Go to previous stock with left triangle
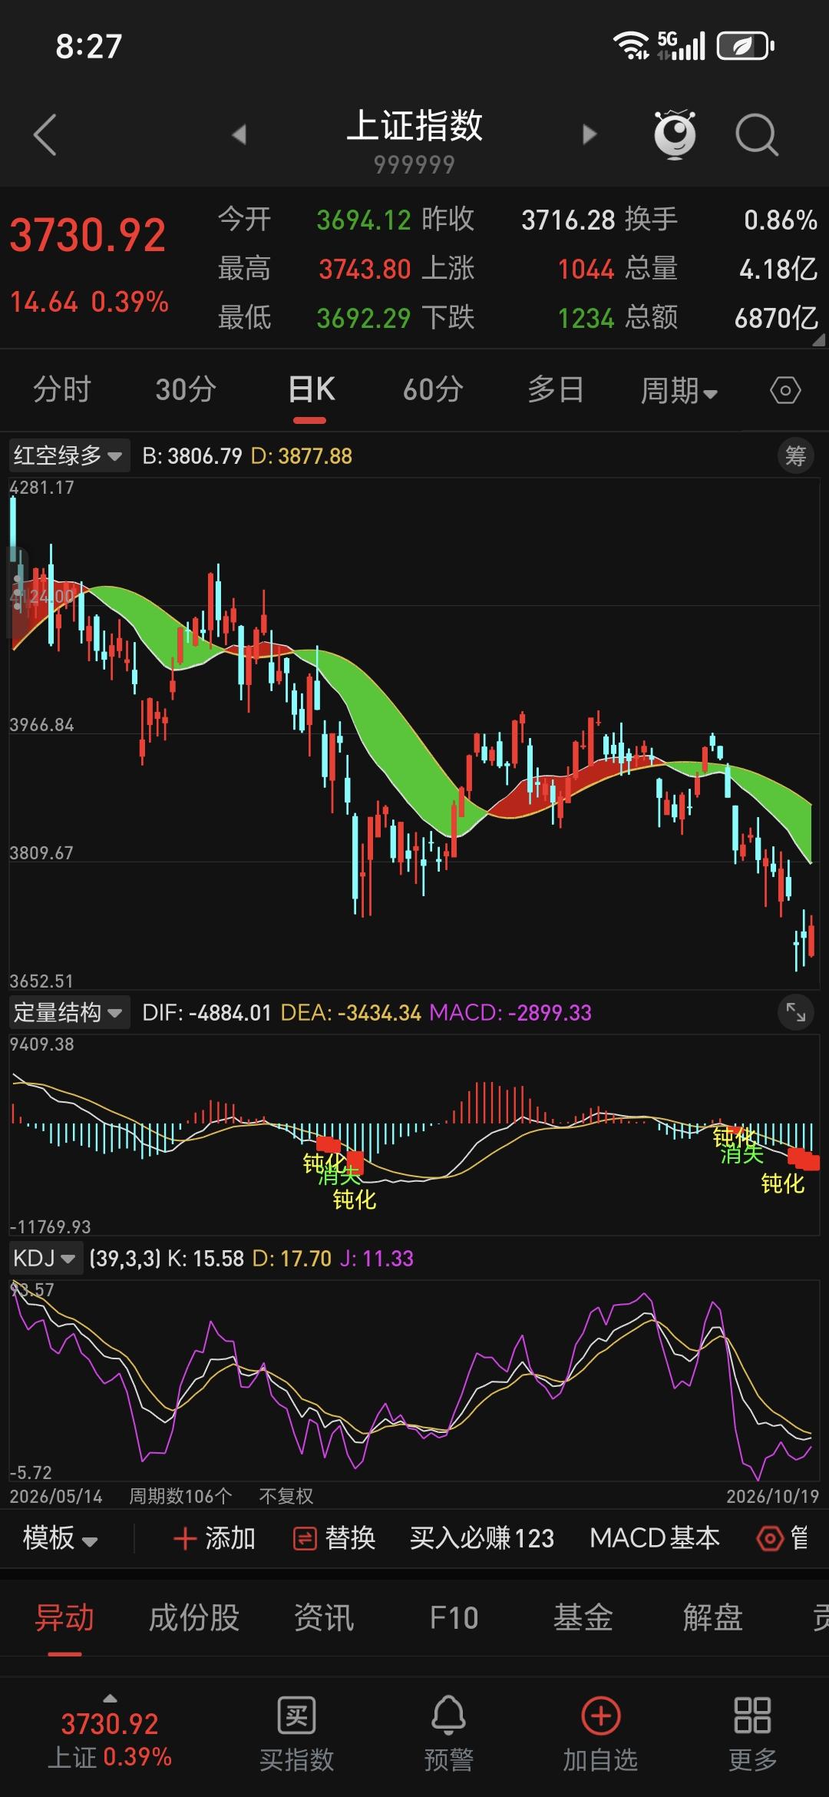This screenshot has height=1797, width=829. click(x=239, y=134)
